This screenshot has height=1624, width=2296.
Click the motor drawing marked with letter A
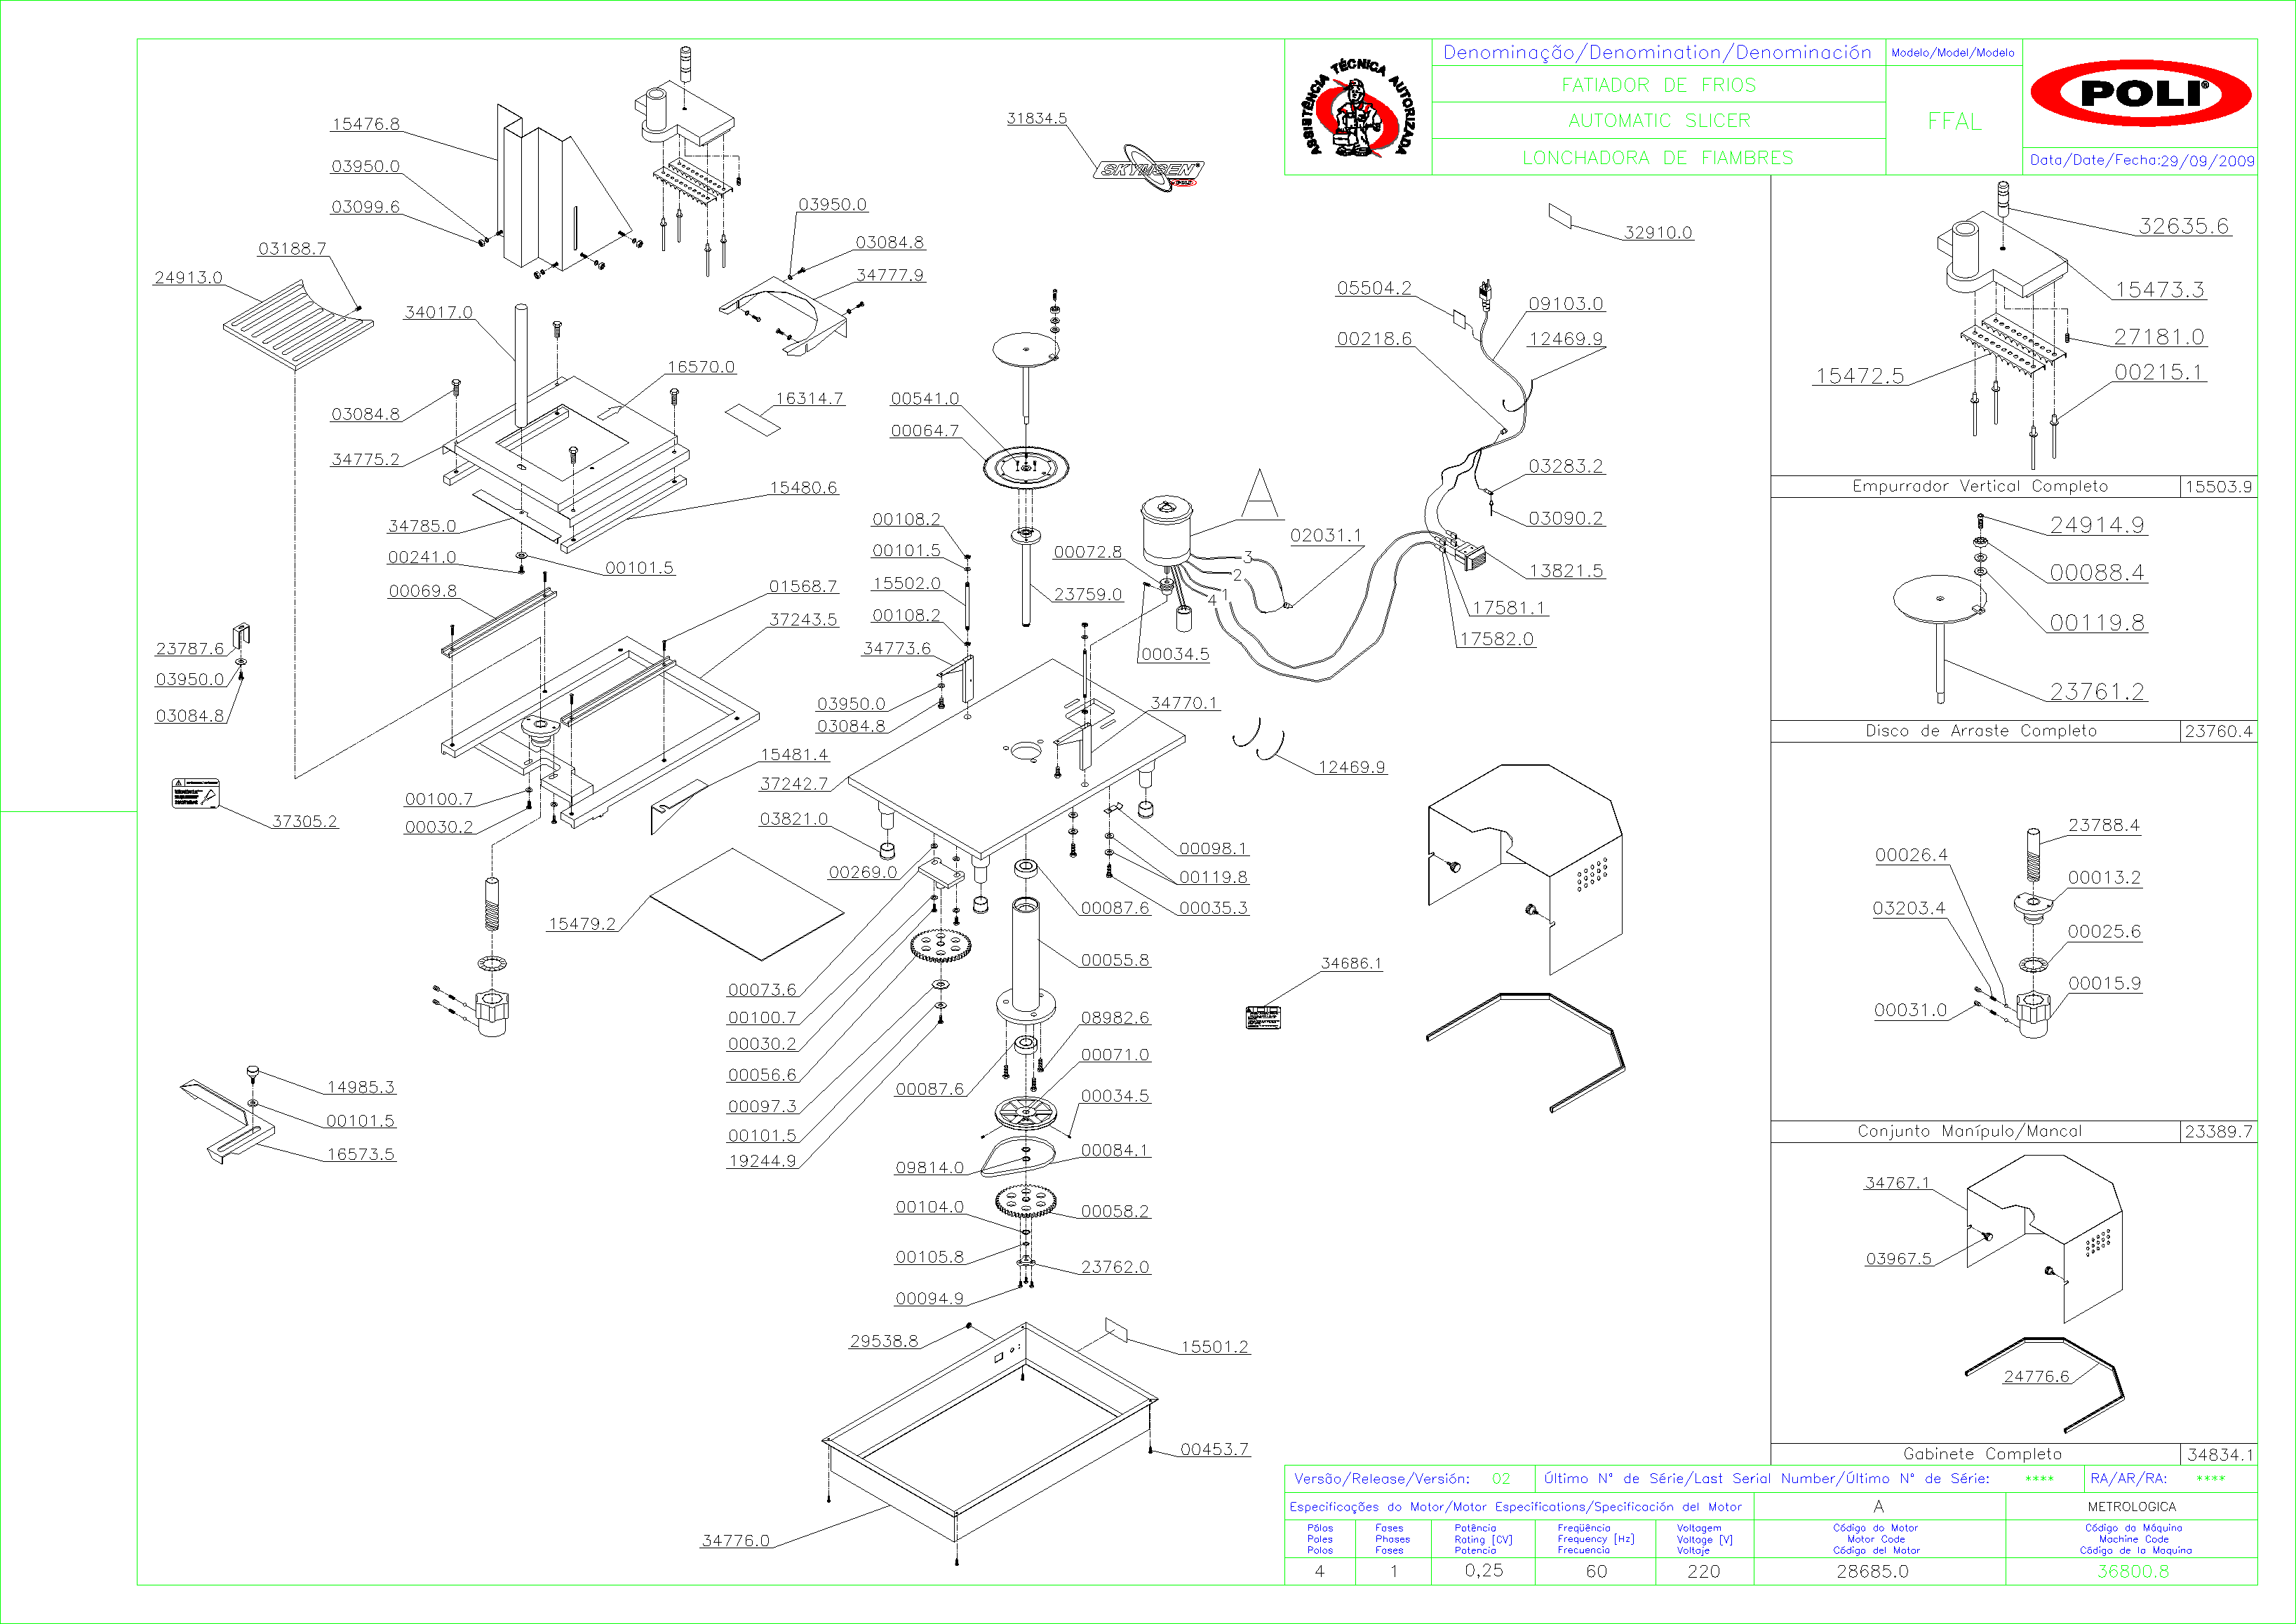[1167, 531]
